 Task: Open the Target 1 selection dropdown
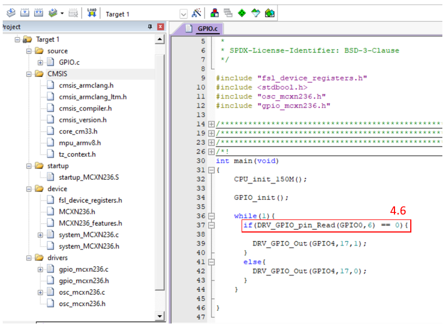[183, 14]
